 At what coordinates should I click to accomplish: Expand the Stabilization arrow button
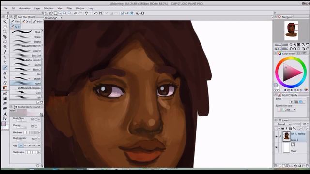point(39,152)
